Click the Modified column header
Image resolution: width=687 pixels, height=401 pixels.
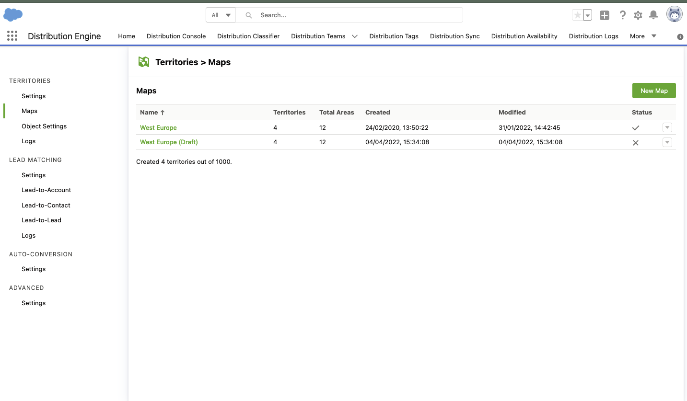(x=512, y=113)
